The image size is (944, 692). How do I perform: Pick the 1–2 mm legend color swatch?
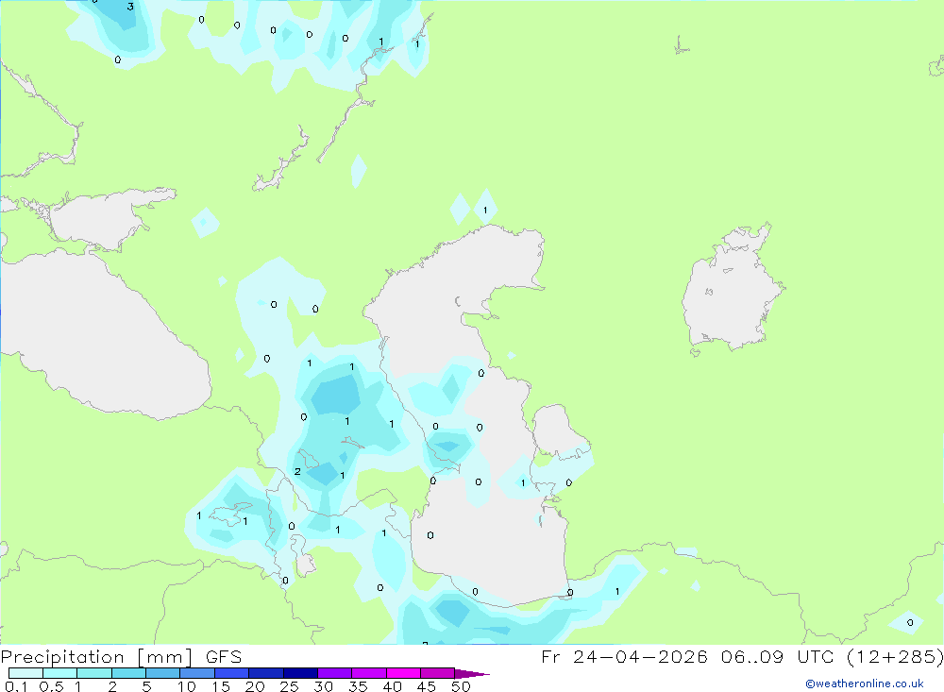tap(93, 673)
